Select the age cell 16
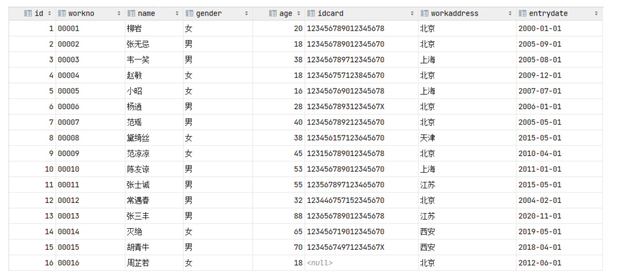This screenshot has height=279, width=622. (279, 91)
